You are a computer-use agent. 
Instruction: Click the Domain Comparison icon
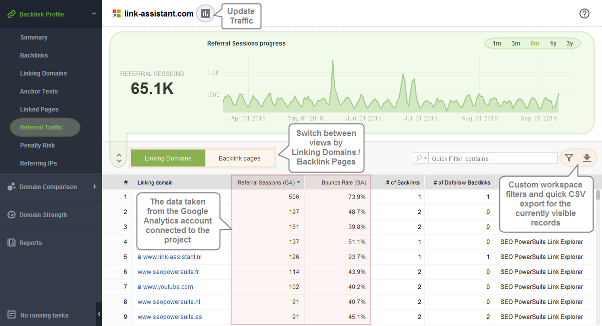coord(12,186)
